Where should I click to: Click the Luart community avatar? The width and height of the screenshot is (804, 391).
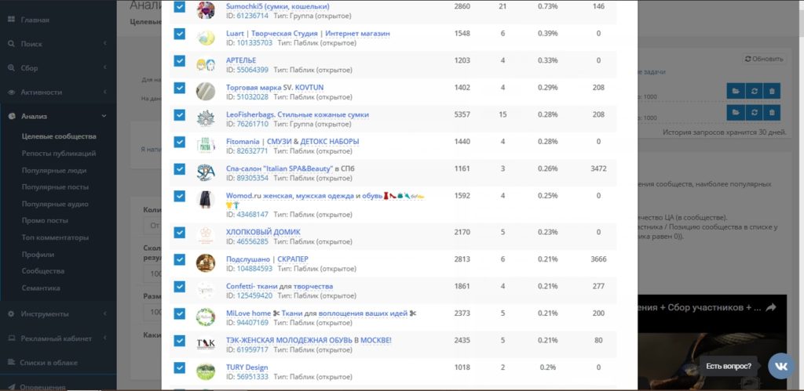point(206,38)
